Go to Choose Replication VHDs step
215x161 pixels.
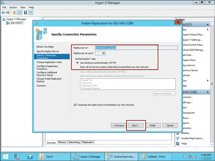pos(49,62)
